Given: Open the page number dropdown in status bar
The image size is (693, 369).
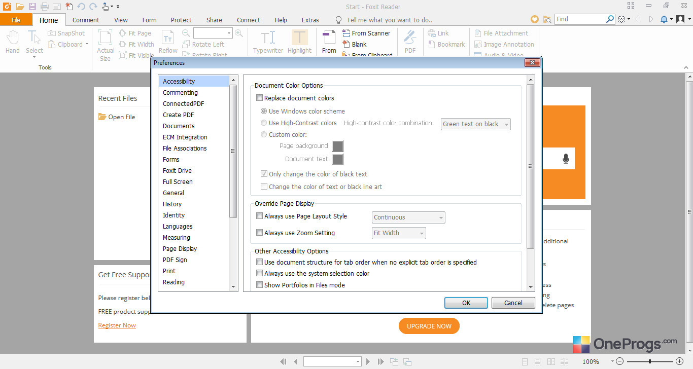Looking at the screenshot, I should pyautogui.click(x=358, y=361).
